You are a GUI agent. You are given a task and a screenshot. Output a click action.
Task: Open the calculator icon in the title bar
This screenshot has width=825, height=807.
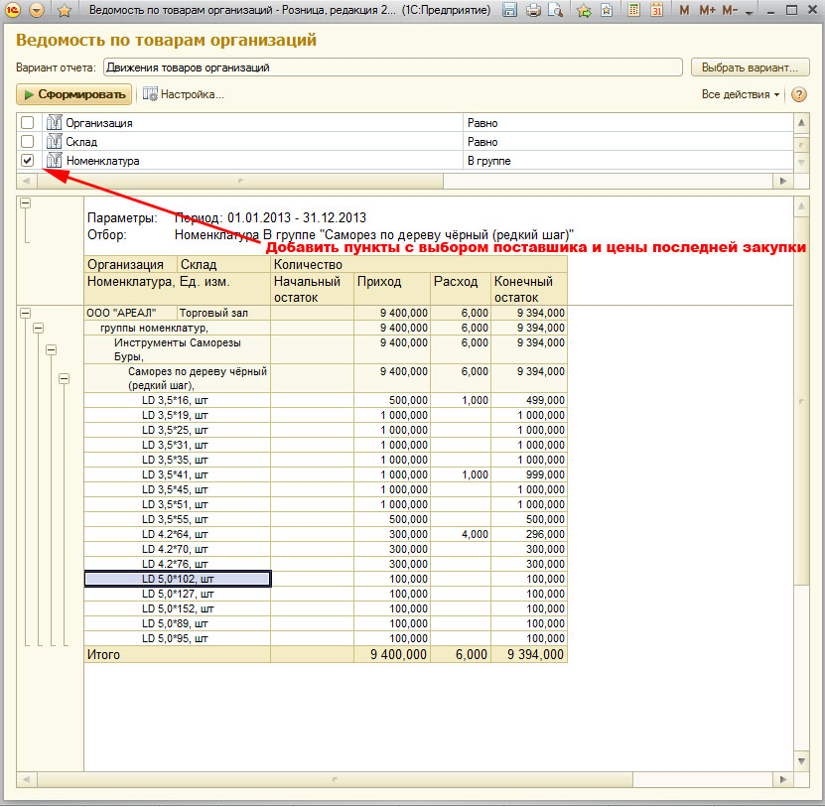633,11
